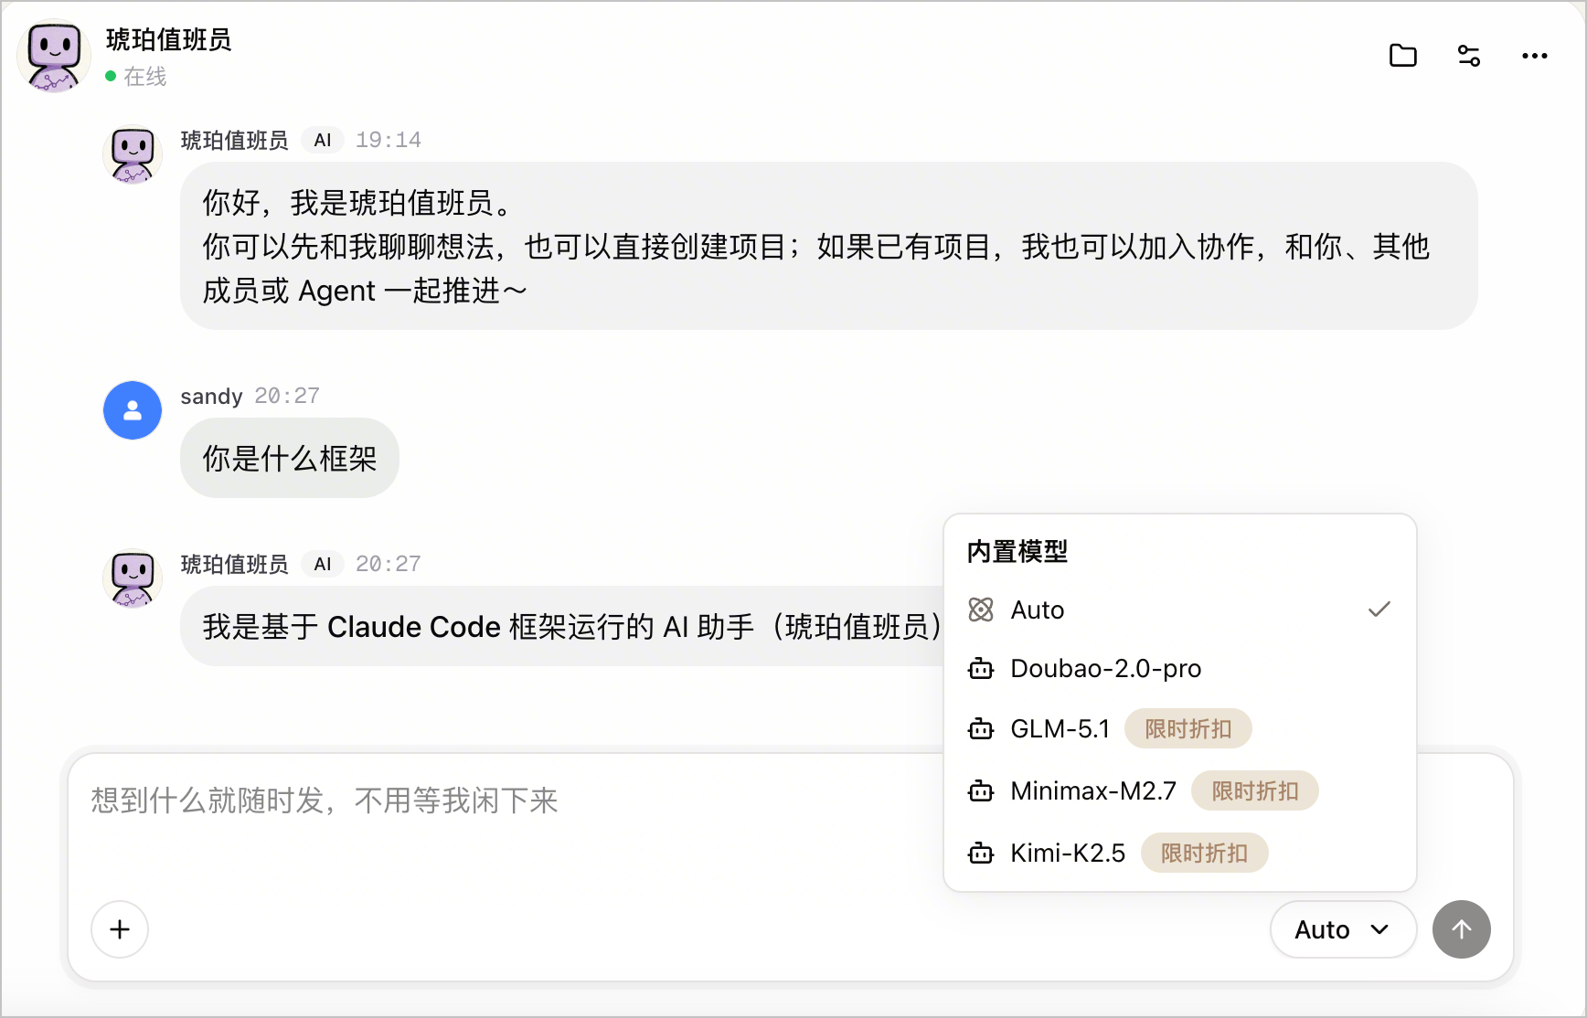
Task: Open the folder icon in header
Action: click(x=1402, y=56)
